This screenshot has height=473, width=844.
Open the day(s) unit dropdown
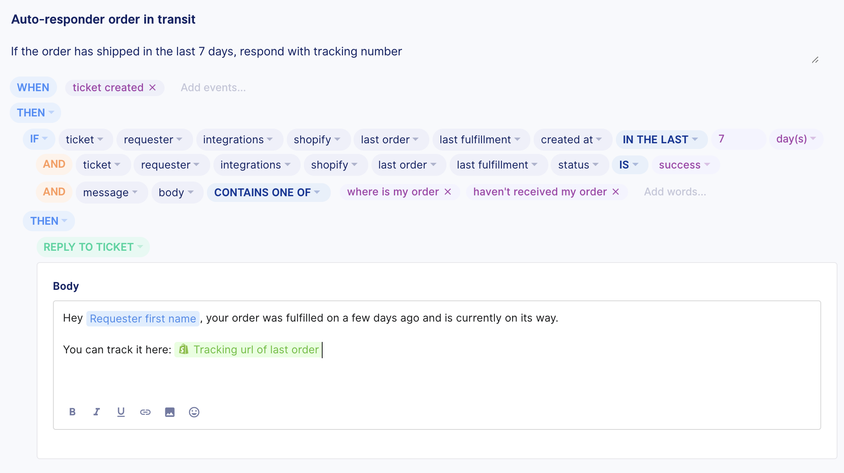[796, 139]
